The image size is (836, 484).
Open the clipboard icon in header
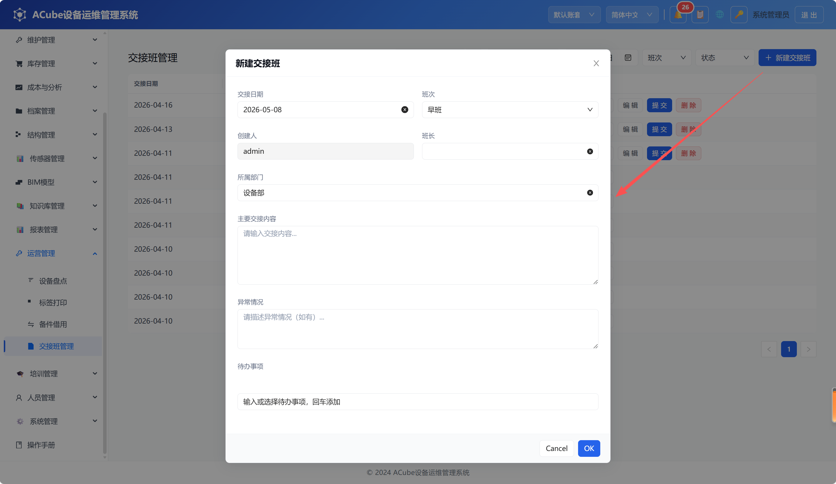pyautogui.click(x=700, y=15)
